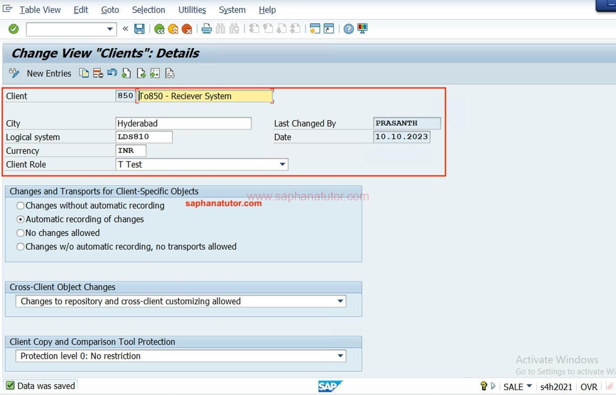This screenshot has width=616, height=395.
Task: Click the Find Next binoculars icon
Action: click(234, 29)
